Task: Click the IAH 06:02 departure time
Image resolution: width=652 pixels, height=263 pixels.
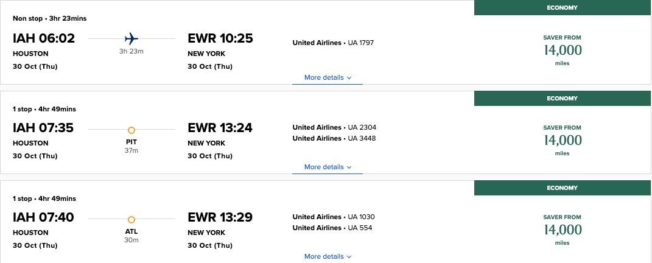Action: click(44, 38)
